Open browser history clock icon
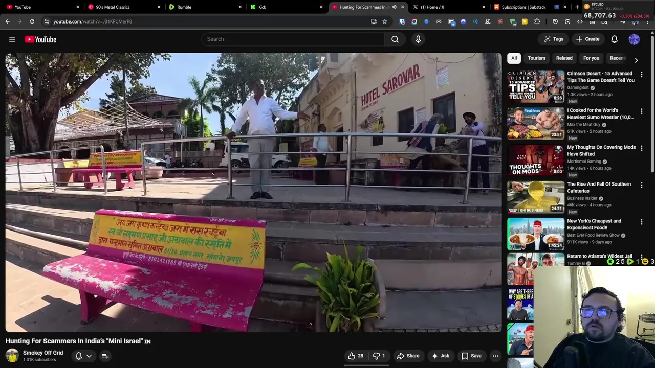This screenshot has width=655, height=368. coord(555,21)
